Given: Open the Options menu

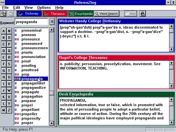Looking at the screenshot, I should click(x=44, y=7).
